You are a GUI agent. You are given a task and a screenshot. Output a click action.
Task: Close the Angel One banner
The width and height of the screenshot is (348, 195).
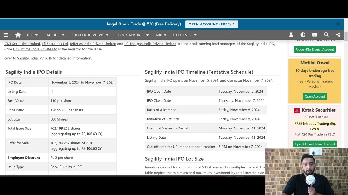click(338, 24)
